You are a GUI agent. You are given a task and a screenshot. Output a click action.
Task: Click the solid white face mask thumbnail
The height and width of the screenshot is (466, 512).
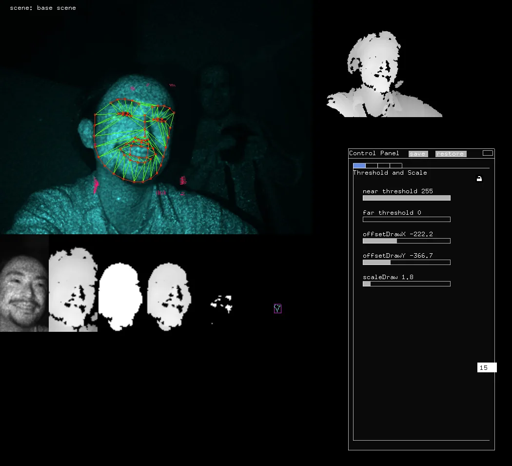[120, 297]
